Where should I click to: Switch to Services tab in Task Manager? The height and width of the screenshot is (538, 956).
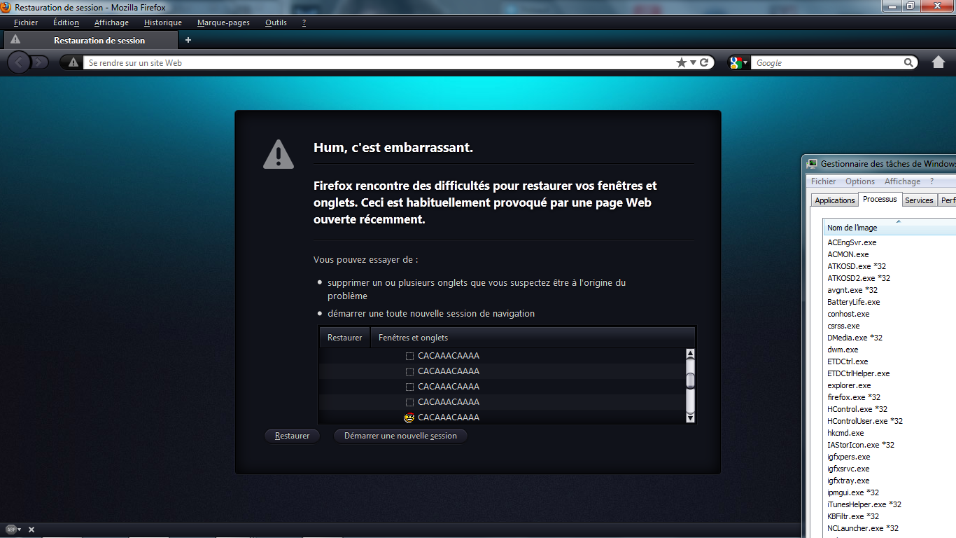(x=919, y=200)
